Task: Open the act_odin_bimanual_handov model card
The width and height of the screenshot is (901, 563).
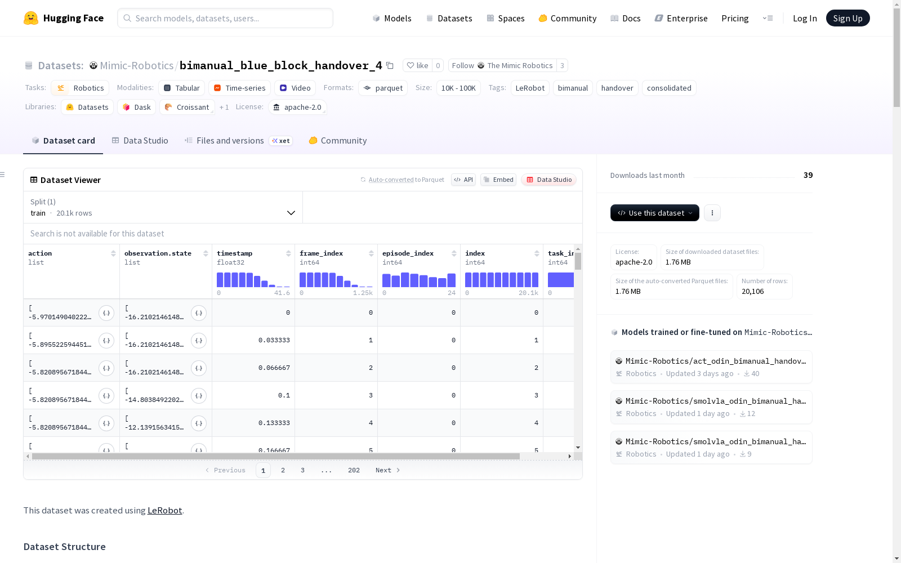Action: tap(711, 367)
